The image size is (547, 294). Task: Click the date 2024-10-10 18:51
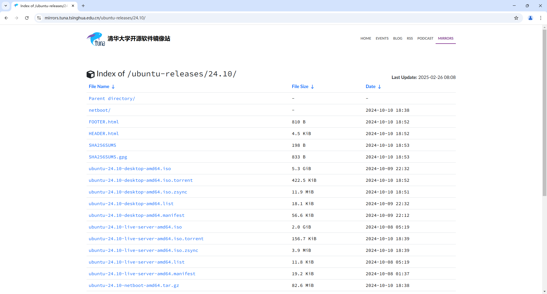click(x=387, y=192)
